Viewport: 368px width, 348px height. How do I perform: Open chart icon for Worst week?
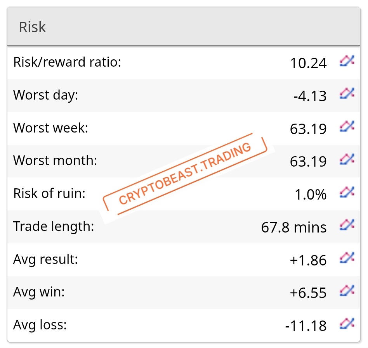pos(347,127)
